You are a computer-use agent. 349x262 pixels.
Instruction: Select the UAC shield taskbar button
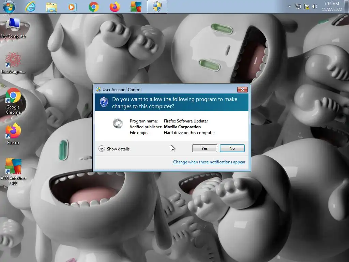157,7
